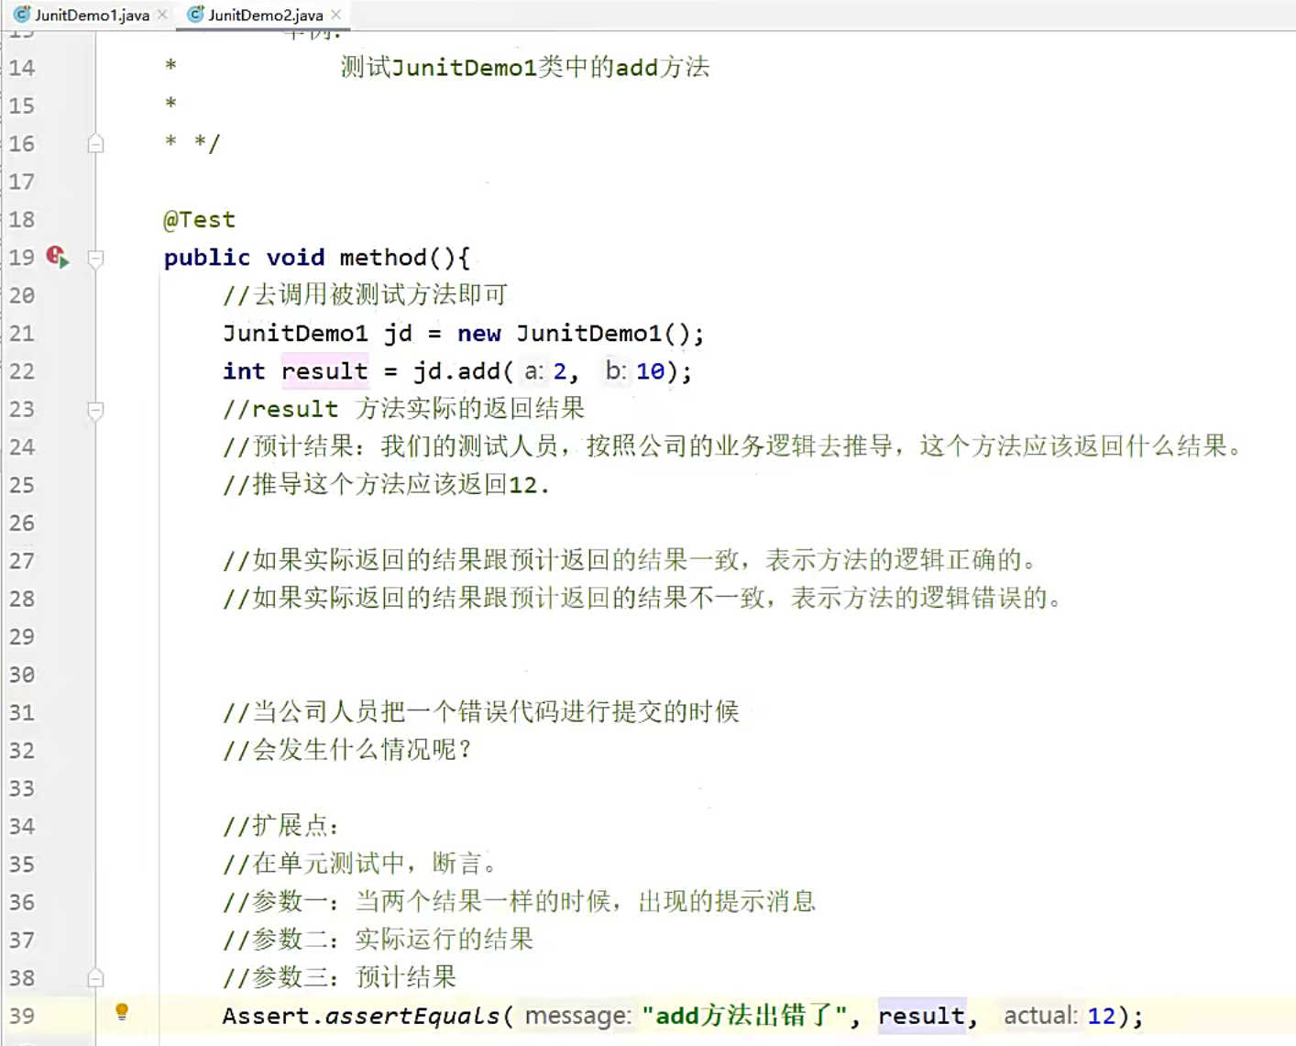Image resolution: width=1296 pixels, height=1046 pixels.
Task: Close the JunitDemo1.java tab
Action: click(163, 15)
